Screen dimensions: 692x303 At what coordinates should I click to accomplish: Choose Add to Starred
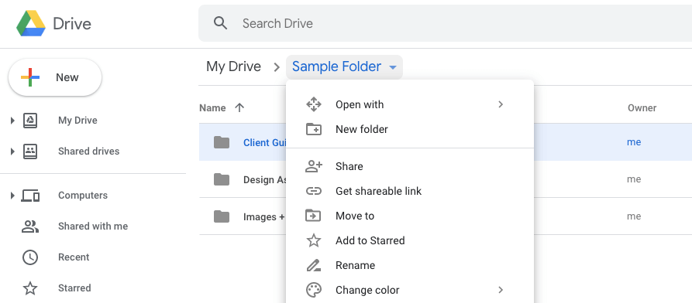(410, 240)
